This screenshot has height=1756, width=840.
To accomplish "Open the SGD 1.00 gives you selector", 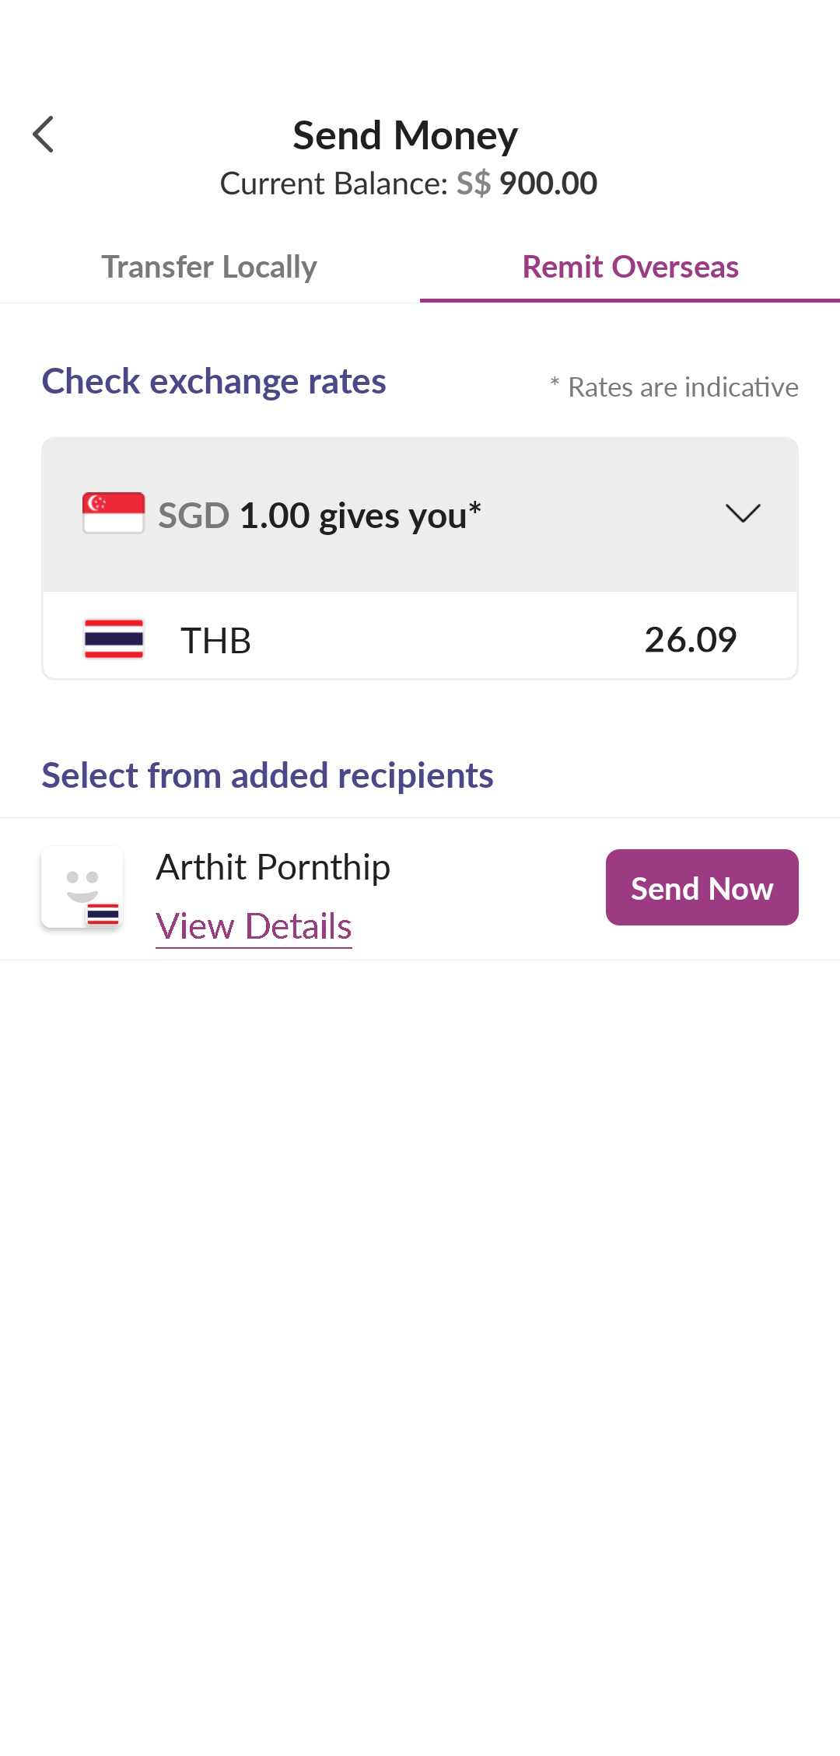I will (x=420, y=515).
